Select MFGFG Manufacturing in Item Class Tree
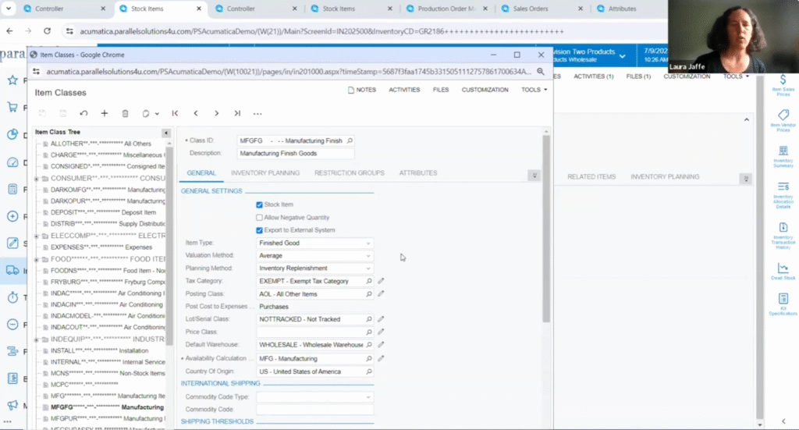 (107, 407)
